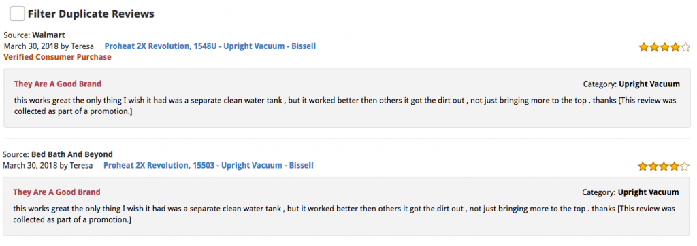Click Upright Vacuum category in first review
Viewport: 697px width, 246px height.
[649, 84]
